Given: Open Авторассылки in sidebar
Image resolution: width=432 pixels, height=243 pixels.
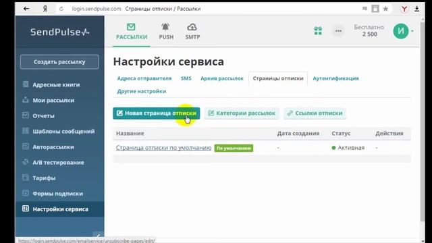Looking at the screenshot, I should coord(53,147).
